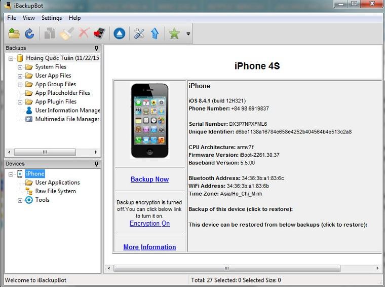Click the Multimedia File Manager icon

point(29,119)
